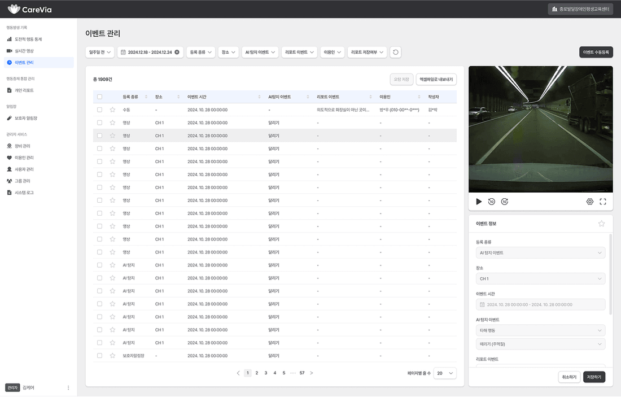621x397 pixels.
Task: Click the 취소하기 button
Action: (x=569, y=377)
